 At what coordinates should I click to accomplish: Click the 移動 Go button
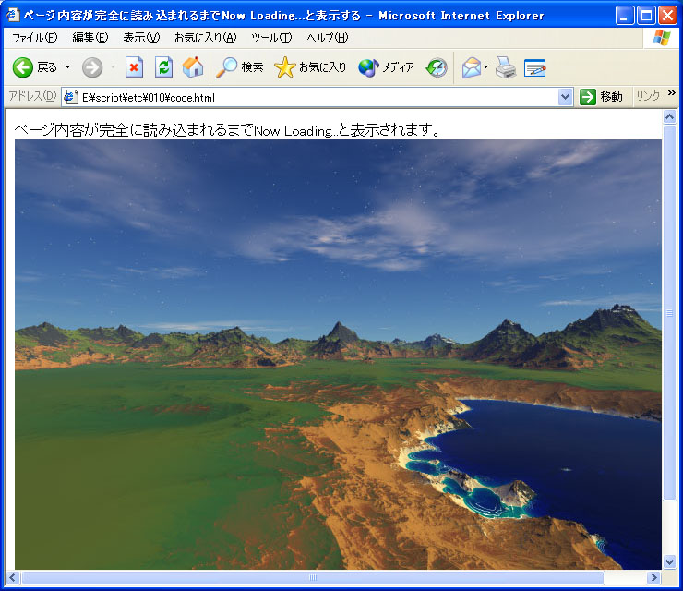[601, 97]
